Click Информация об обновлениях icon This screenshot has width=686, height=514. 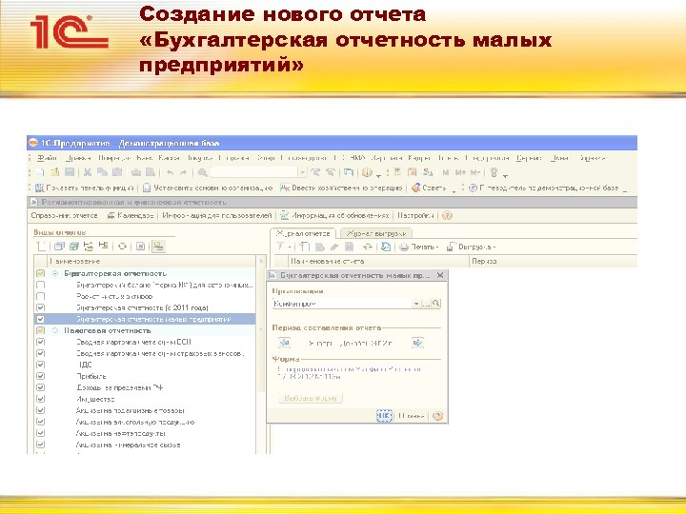click(285, 215)
